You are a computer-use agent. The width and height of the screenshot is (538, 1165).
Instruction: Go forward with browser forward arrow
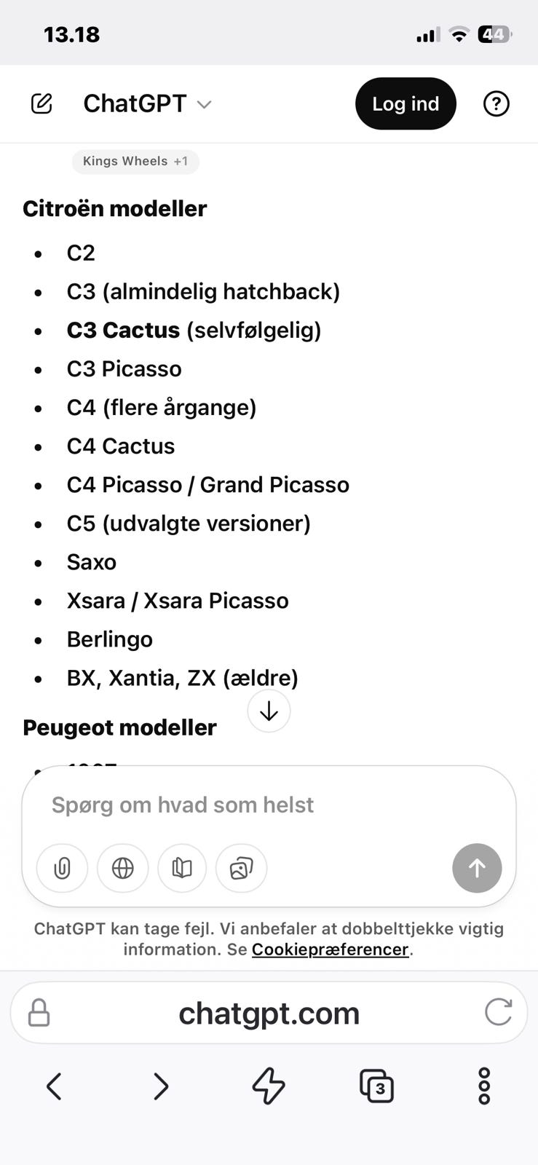[161, 1086]
